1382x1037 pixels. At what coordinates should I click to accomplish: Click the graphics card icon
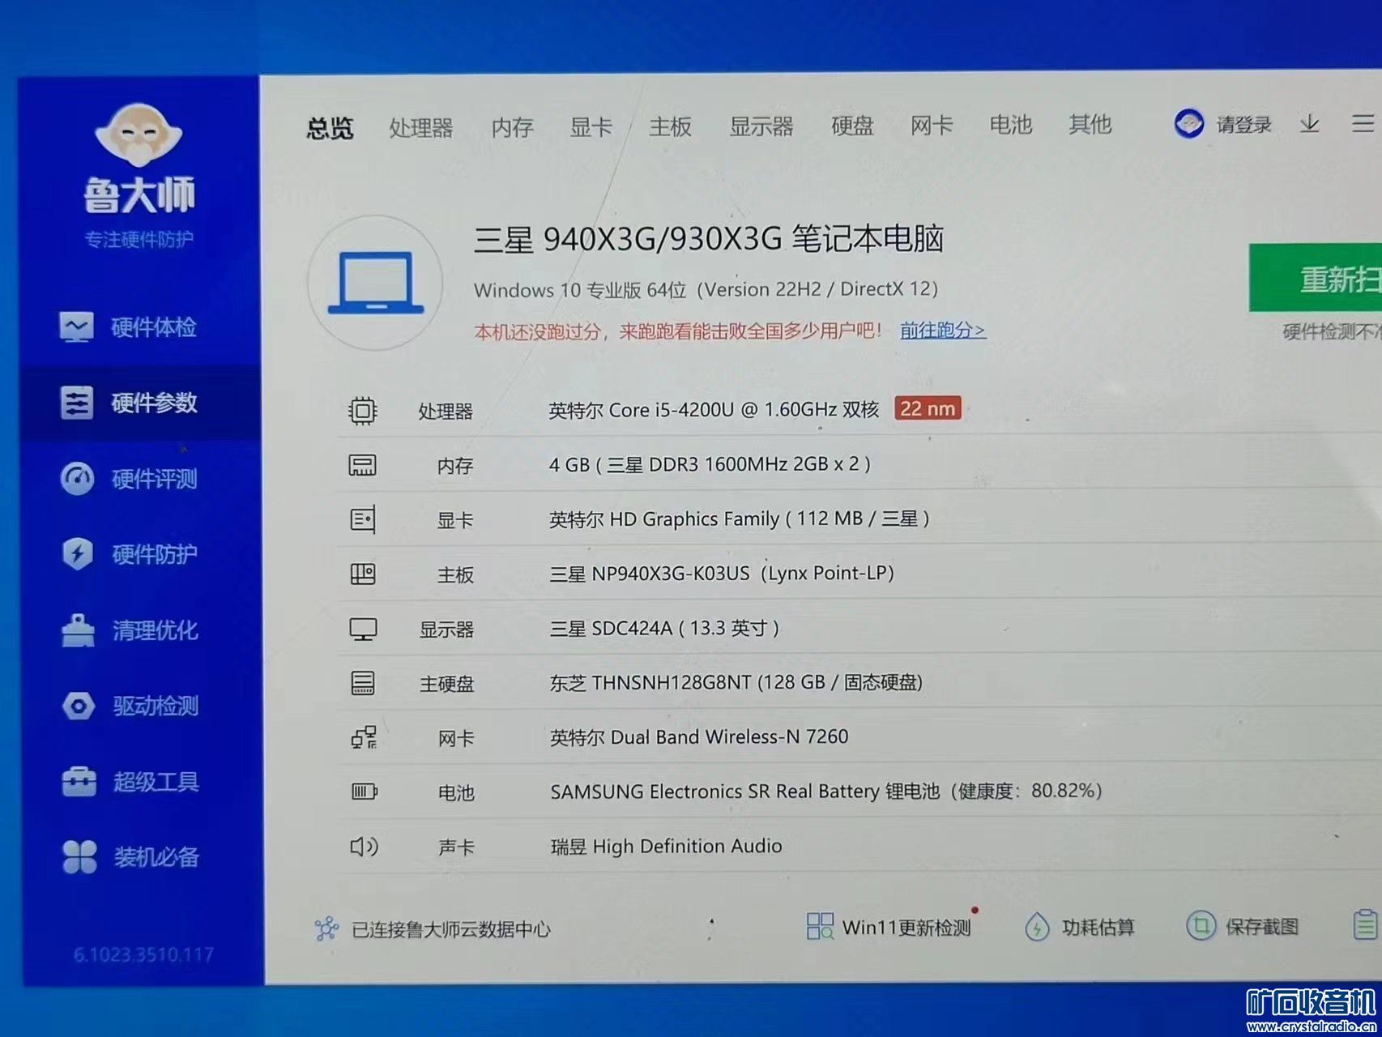pos(362,519)
